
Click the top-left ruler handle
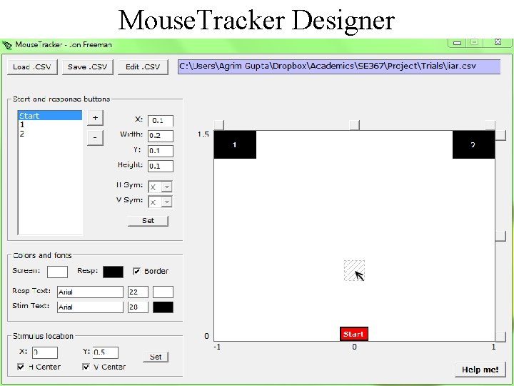(219, 125)
